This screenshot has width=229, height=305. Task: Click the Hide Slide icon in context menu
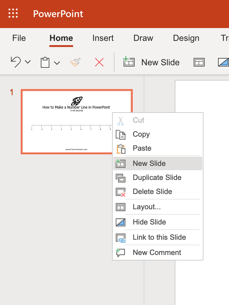pyautogui.click(x=121, y=222)
